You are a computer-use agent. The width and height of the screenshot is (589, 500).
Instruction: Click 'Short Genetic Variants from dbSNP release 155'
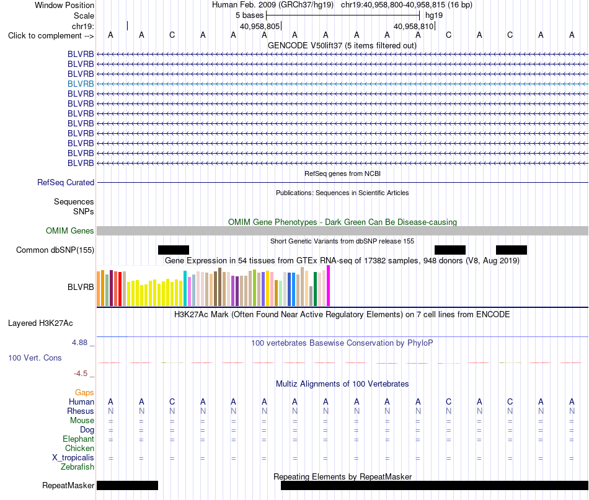tap(342, 242)
